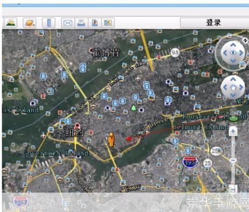Open the view in Google Maps icon
249x212 pixels.
108,23
